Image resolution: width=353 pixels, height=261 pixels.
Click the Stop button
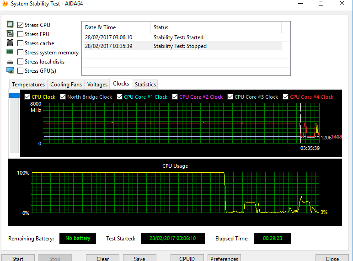(x=55, y=258)
